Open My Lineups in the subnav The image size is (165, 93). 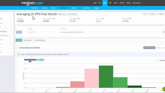(85, 8)
